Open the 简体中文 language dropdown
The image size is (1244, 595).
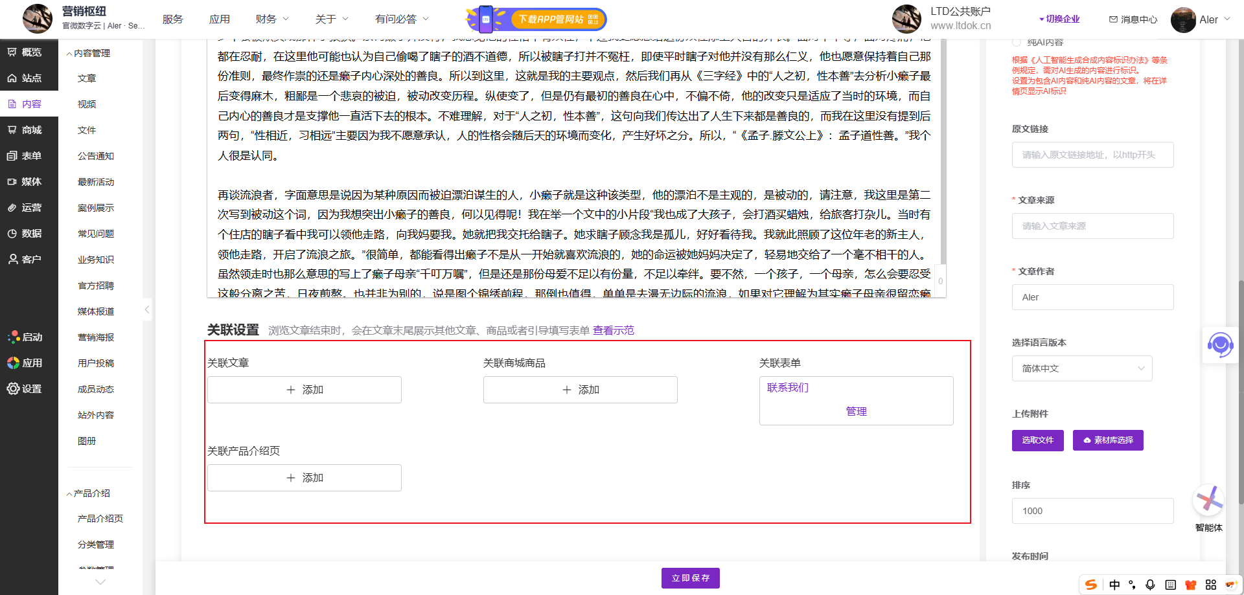[1082, 368]
